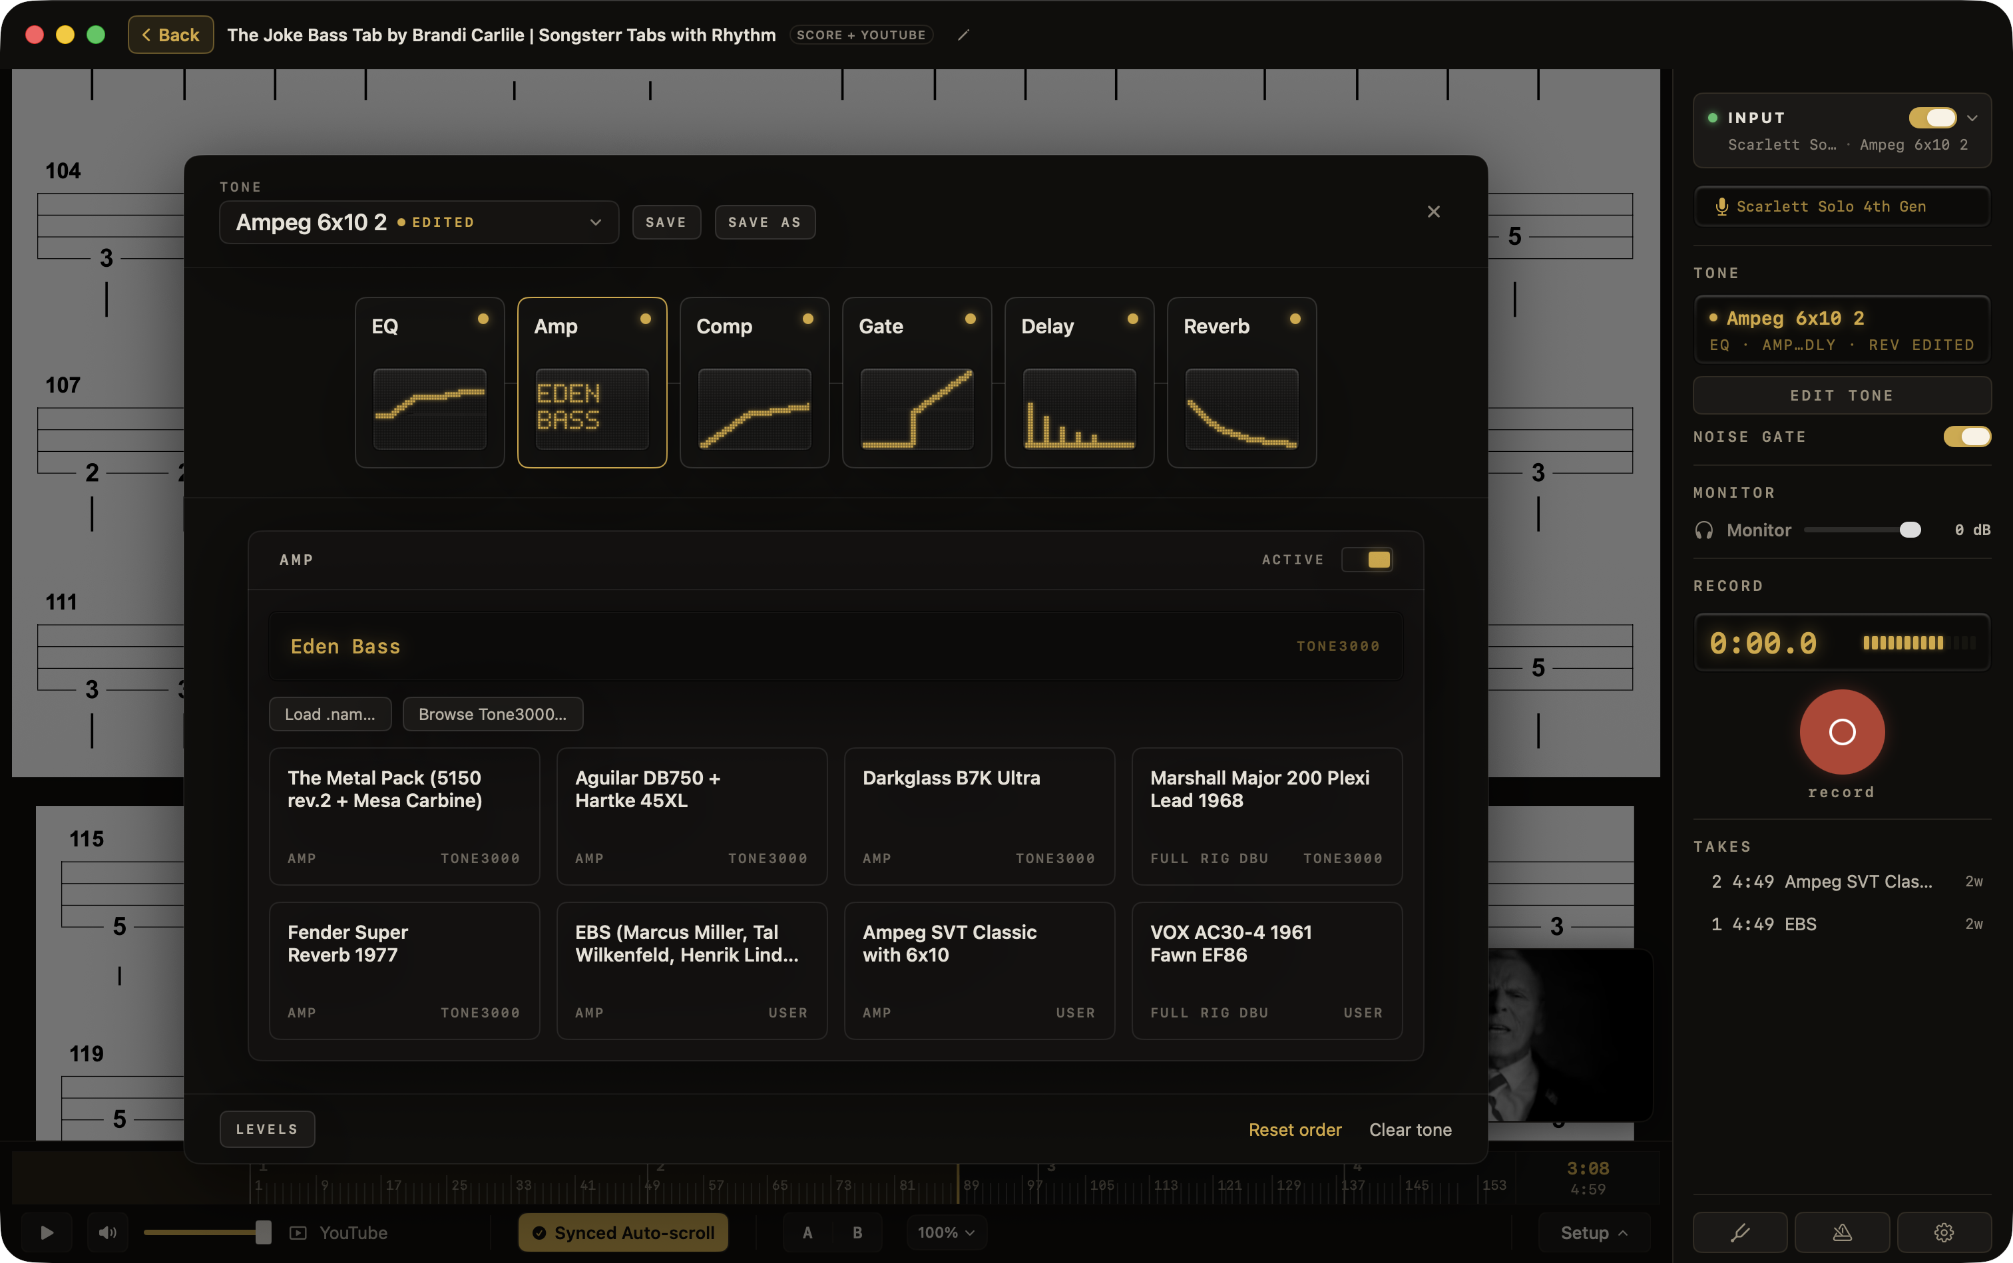The width and height of the screenshot is (2013, 1263).
Task: Click the Reset order link
Action: 1294,1129
